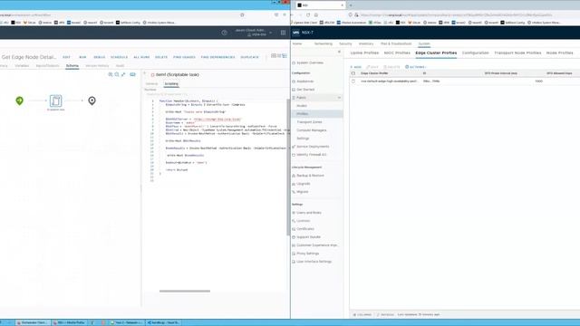Viewport: 580px width, 326px height.
Task: Open the NSX-T System tab
Action: pos(424,43)
